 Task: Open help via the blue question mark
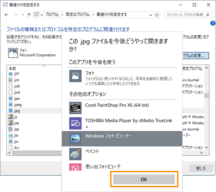(213, 23)
